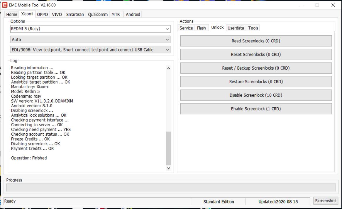Click Read Screenlocks (0 CRD) button
The height and width of the screenshot is (209, 342).
click(256, 41)
